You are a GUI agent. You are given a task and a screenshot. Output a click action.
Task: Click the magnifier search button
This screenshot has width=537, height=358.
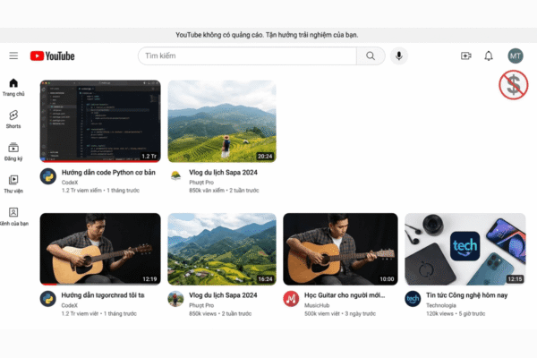[371, 55]
